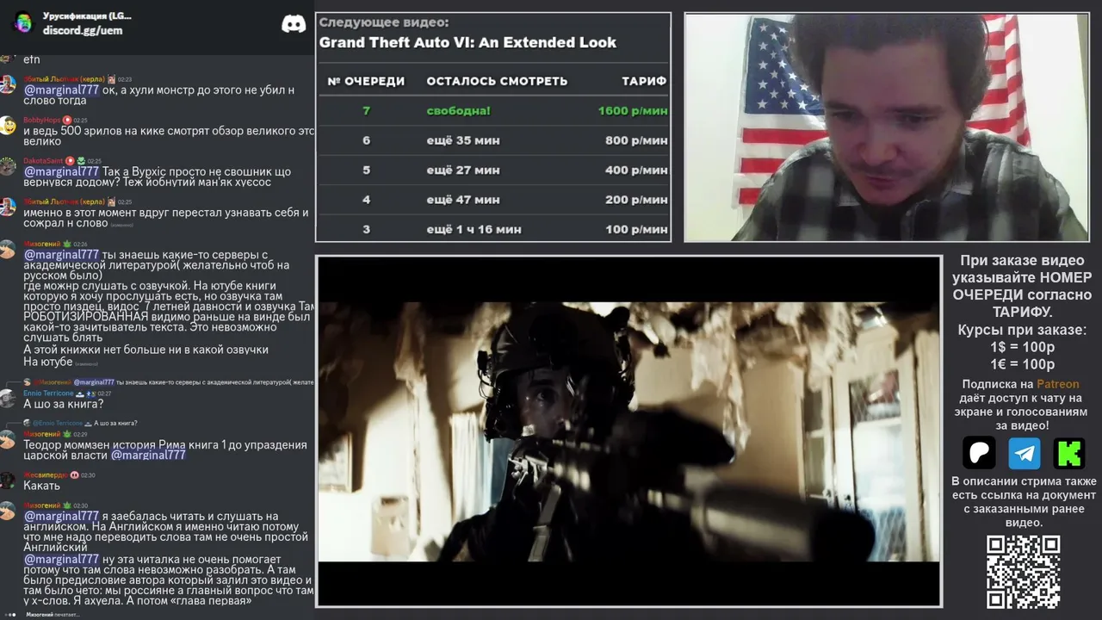Click the "400 р/мин" tariff cell
This screenshot has width=1102, height=620.
pos(636,170)
